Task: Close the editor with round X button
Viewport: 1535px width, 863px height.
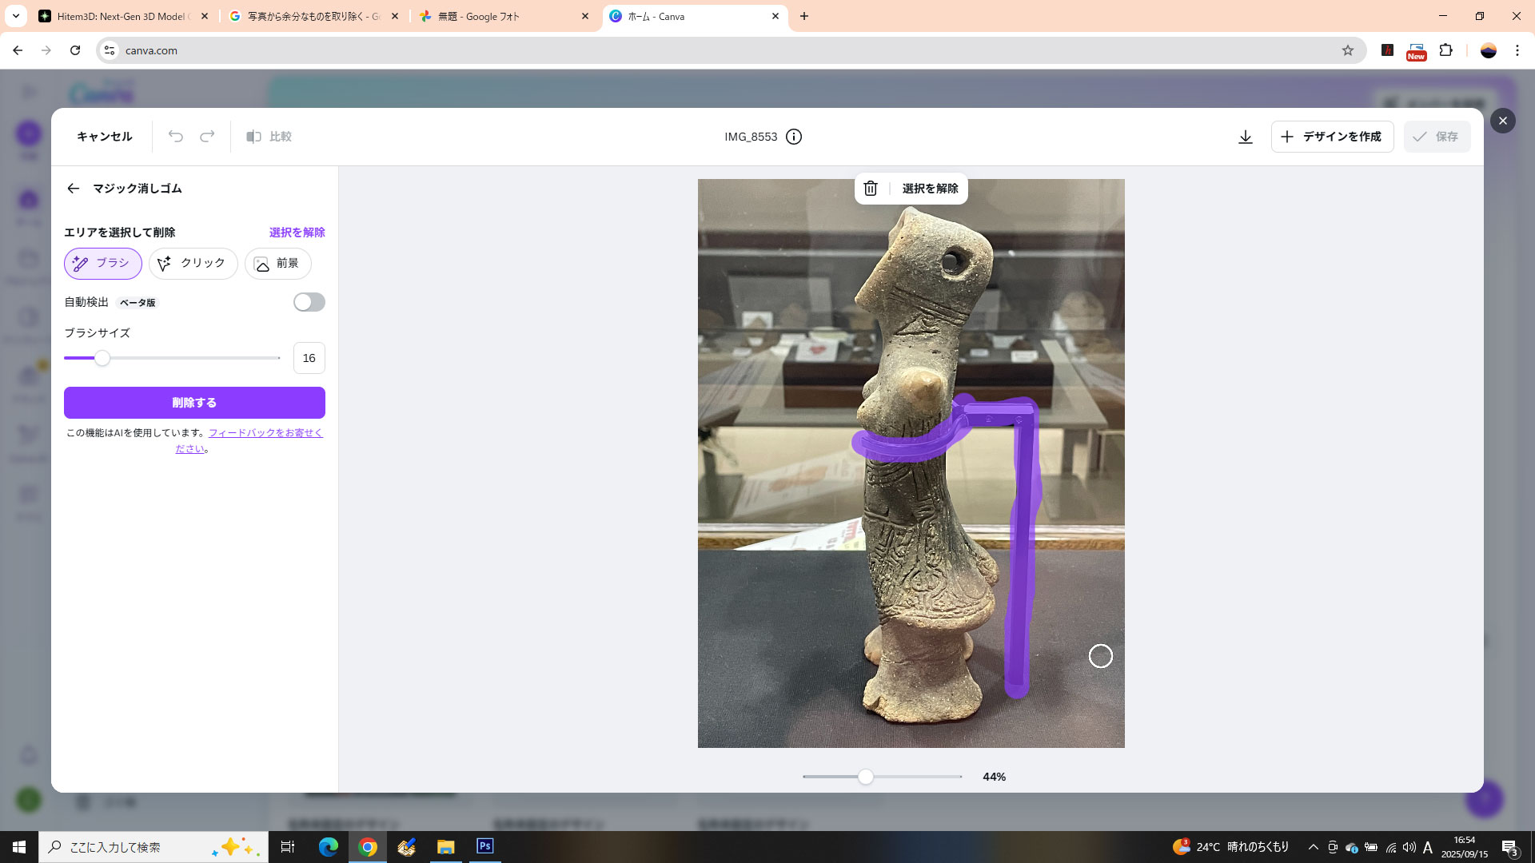Action: tap(1503, 121)
